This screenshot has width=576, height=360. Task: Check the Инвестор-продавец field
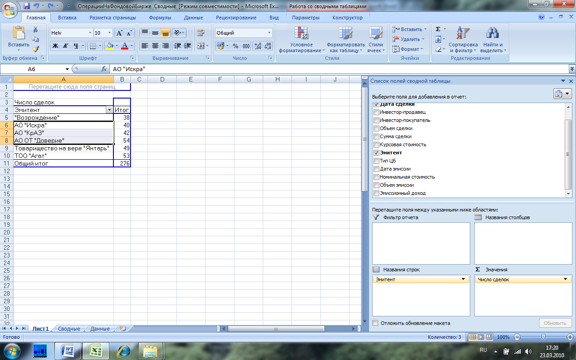point(377,112)
